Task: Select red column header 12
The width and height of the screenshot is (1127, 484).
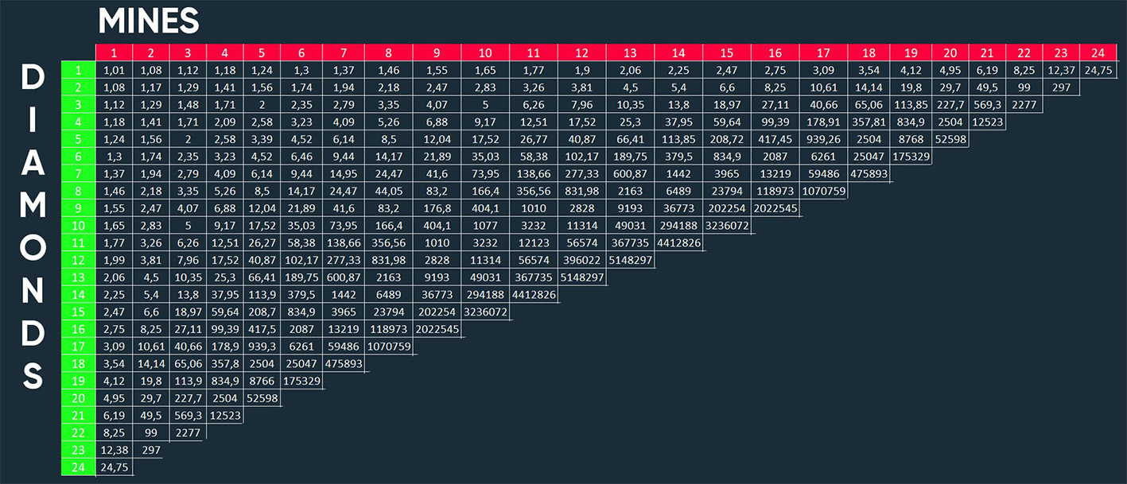Action: pyautogui.click(x=581, y=52)
